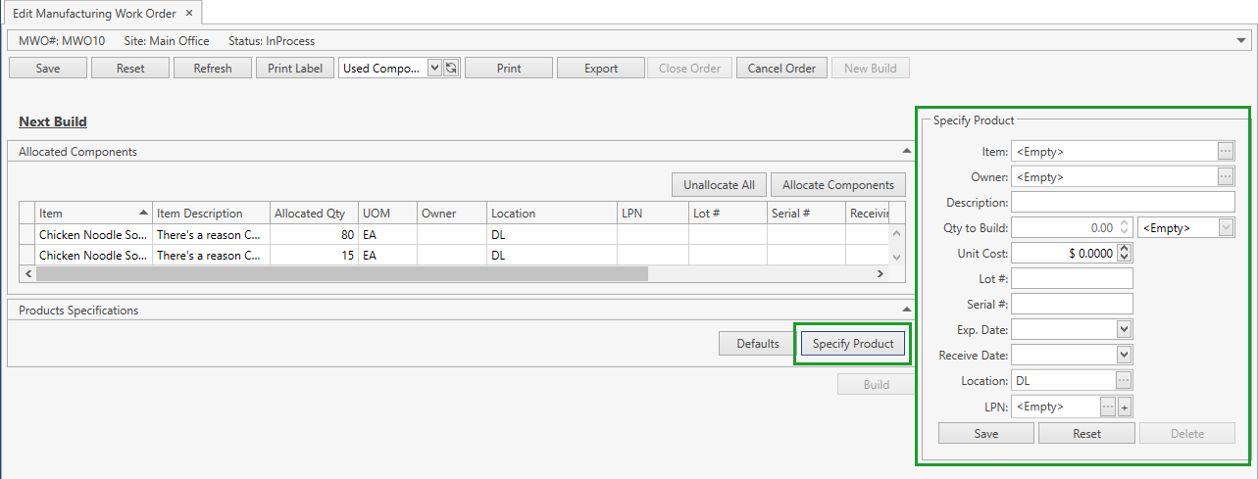The height and width of the screenshot is (479, 1258).
Task: Open the Used Components report dropdown
Action: pos(435,69)
